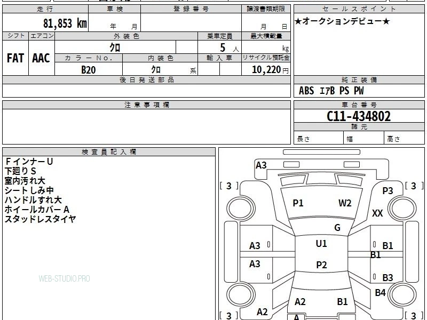Click the B20 color number
The width and height of the screenshot is (427, 320).
pyautogui.click(x=89, y=70)
